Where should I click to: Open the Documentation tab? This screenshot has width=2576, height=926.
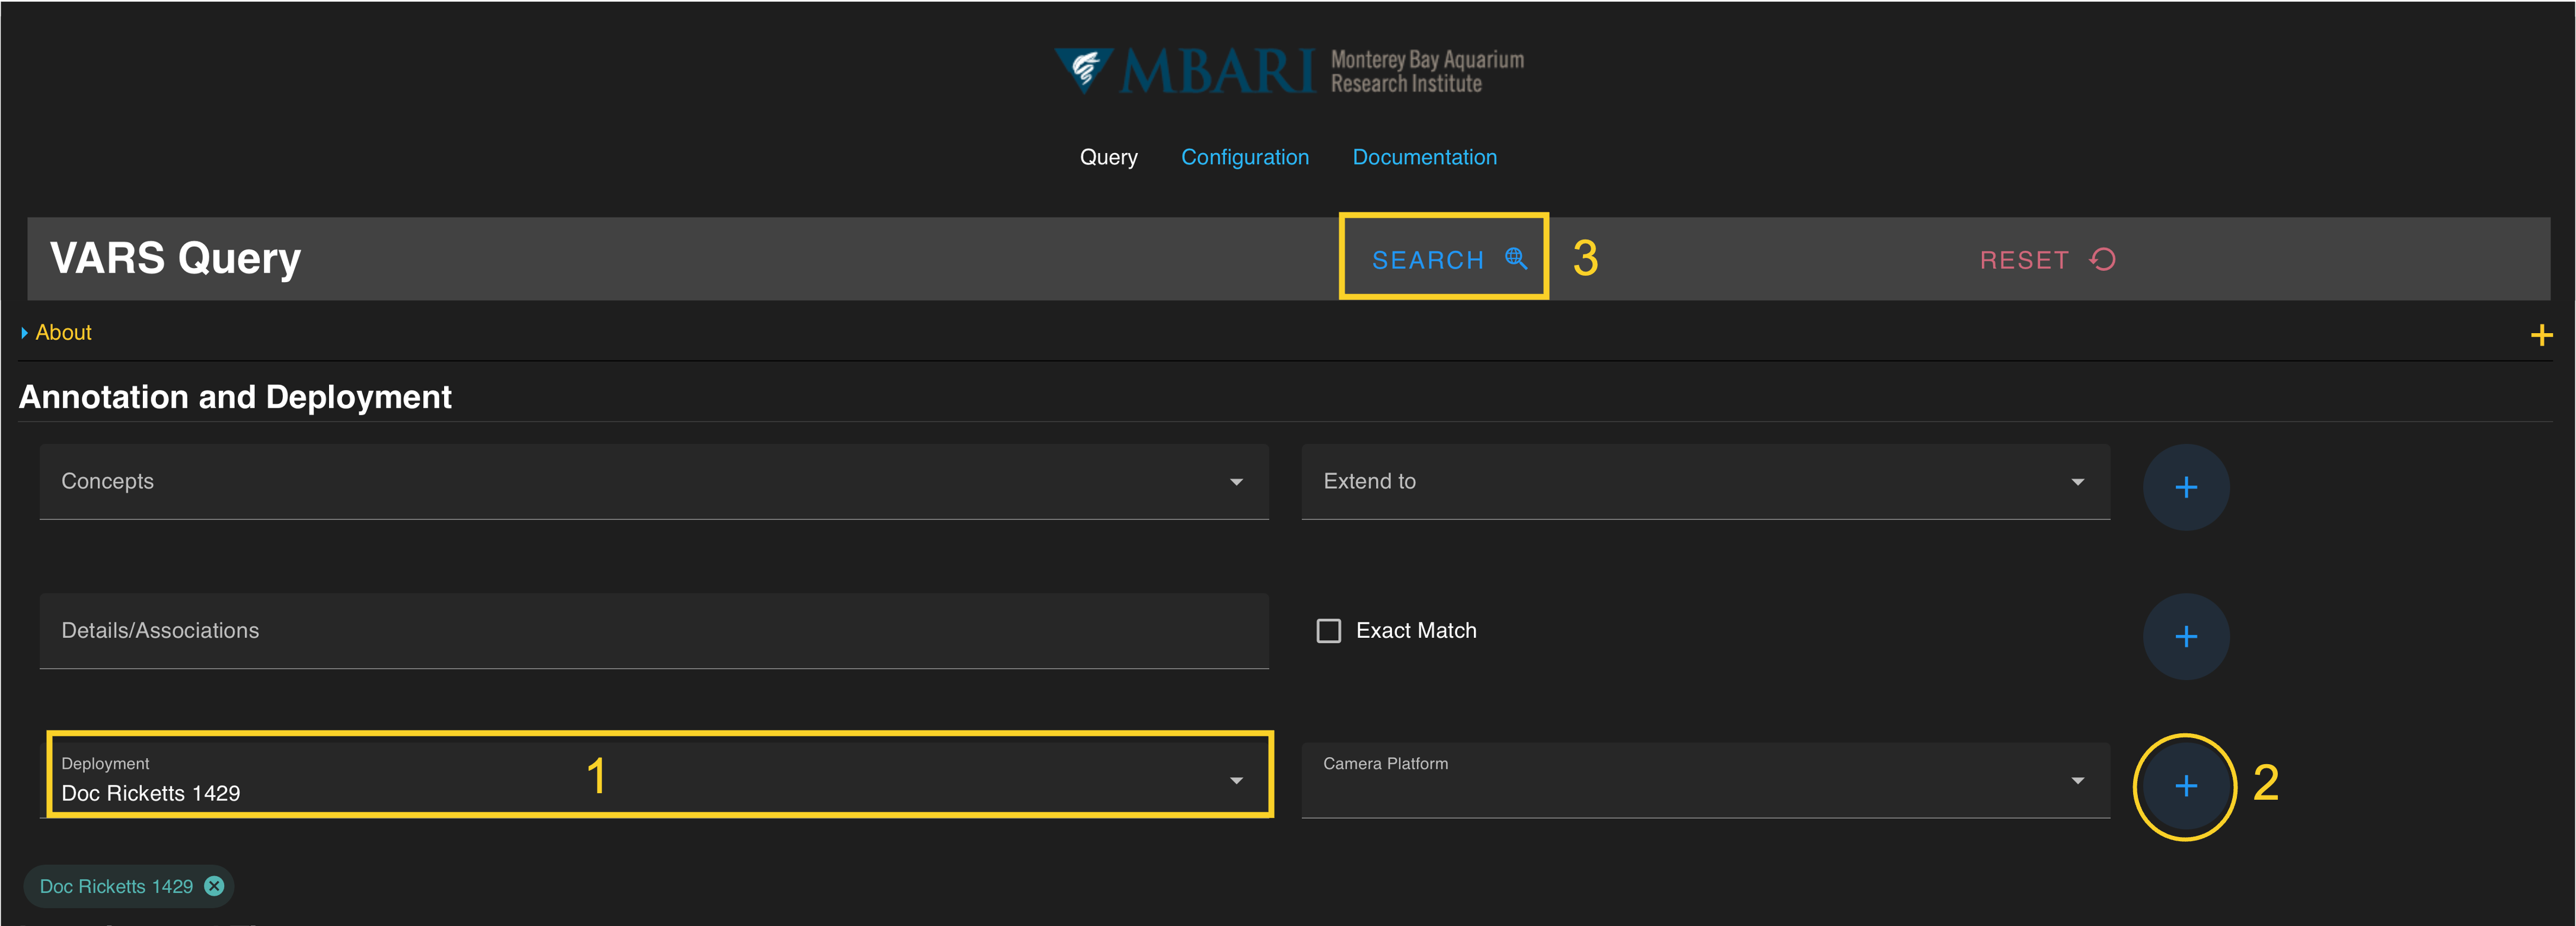pyautogui.click(x=1424, y=157)
